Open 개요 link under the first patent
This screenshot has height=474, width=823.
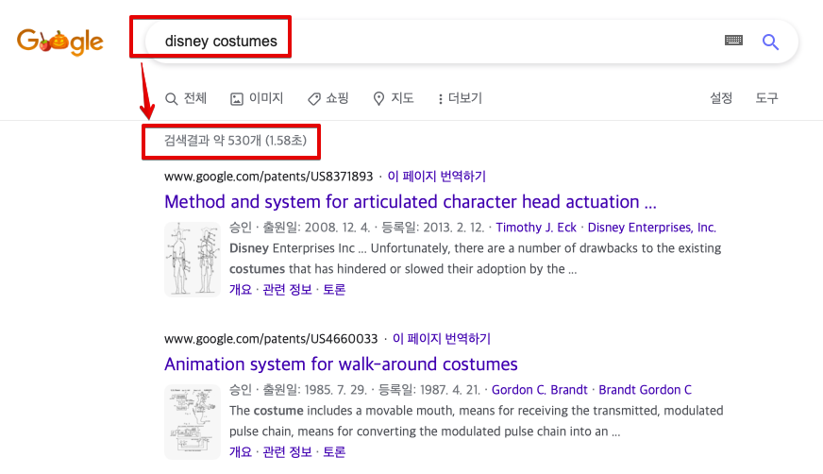pos(241,290)
